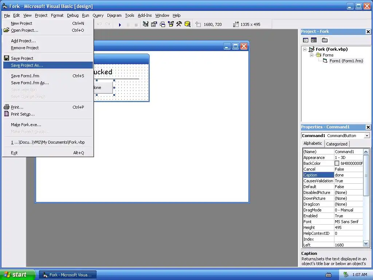This screenshot has width=373, height=280.
Task: Maximize the form designer child window
Action: (x=235, y=46)
